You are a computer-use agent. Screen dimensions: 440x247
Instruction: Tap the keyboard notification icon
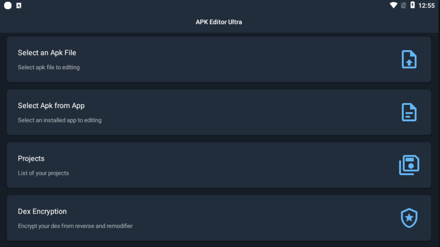pyautogui.click(x=19, y=5)
